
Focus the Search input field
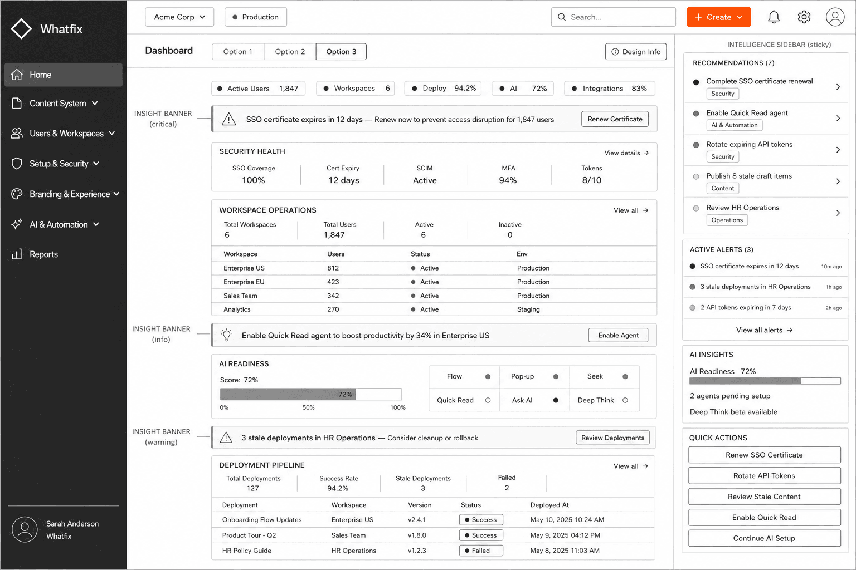613,17
